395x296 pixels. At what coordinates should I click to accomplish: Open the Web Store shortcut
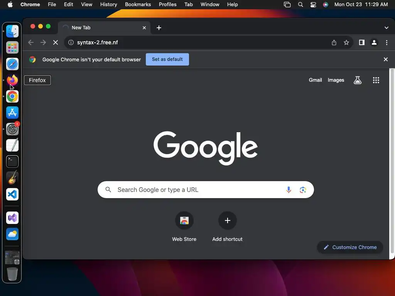click(x=184, y=227)
